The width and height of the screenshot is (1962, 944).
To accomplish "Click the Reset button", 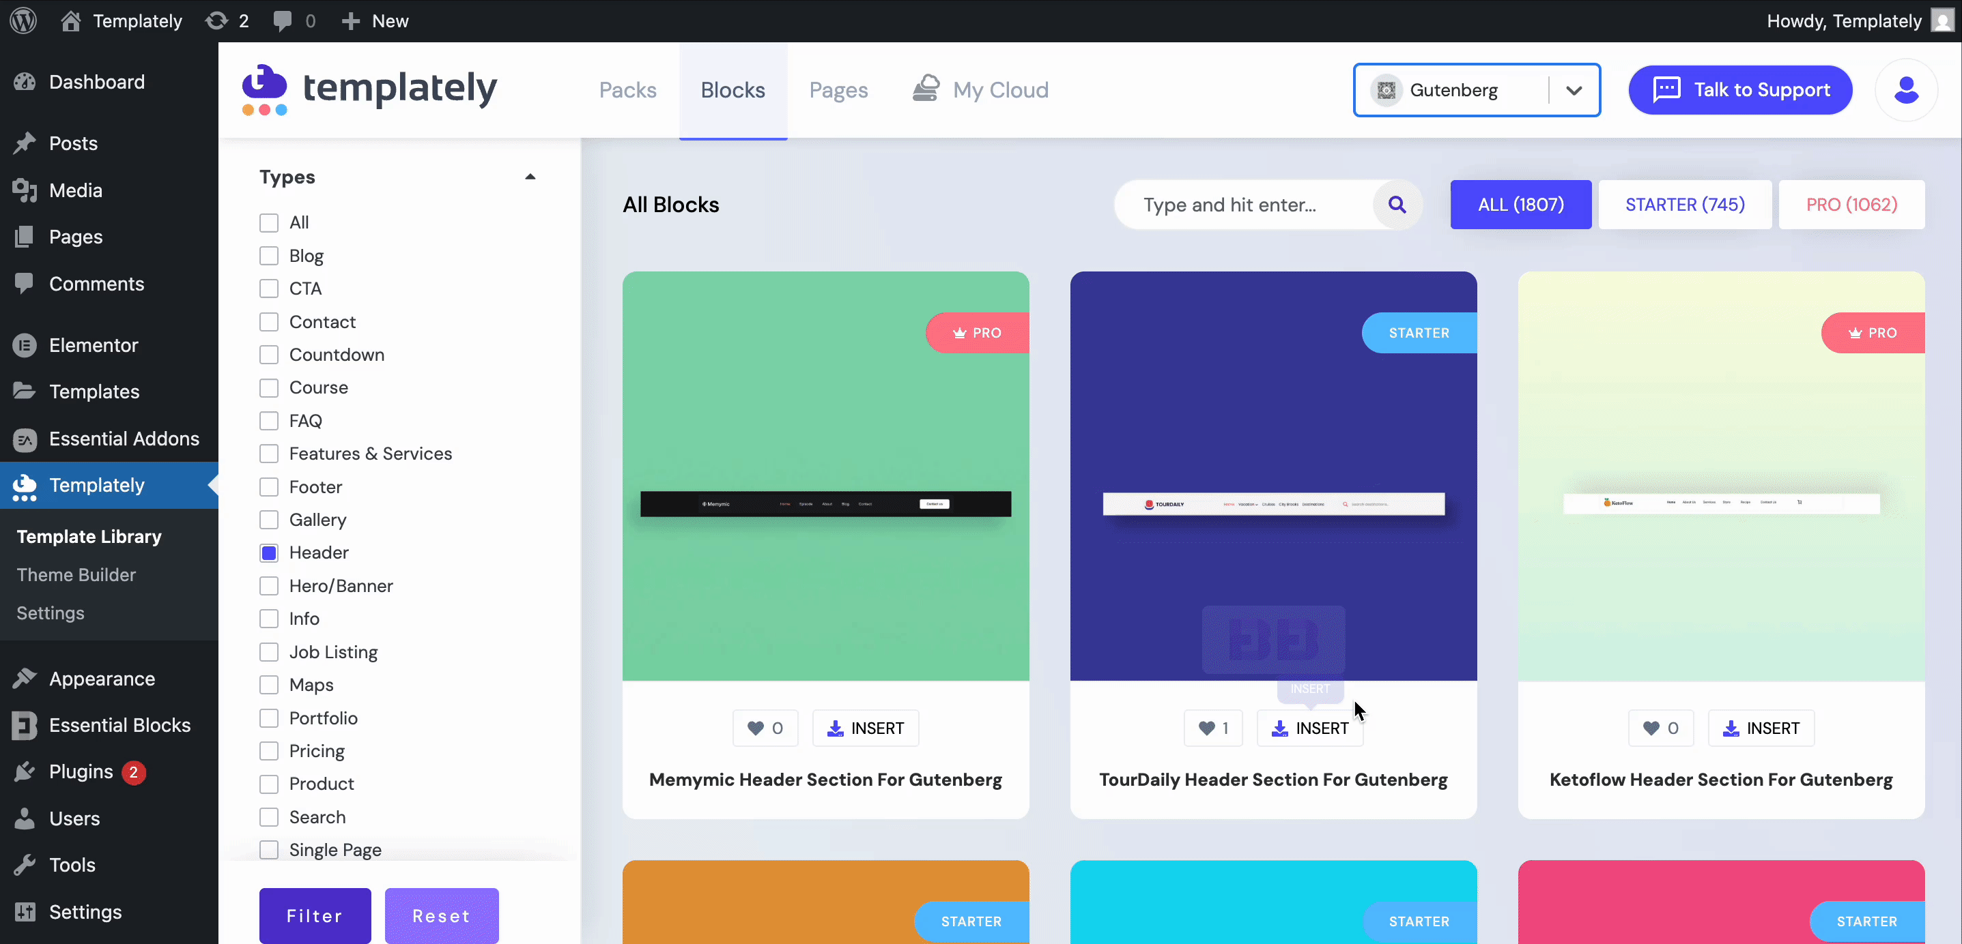I will coord(442,915).
